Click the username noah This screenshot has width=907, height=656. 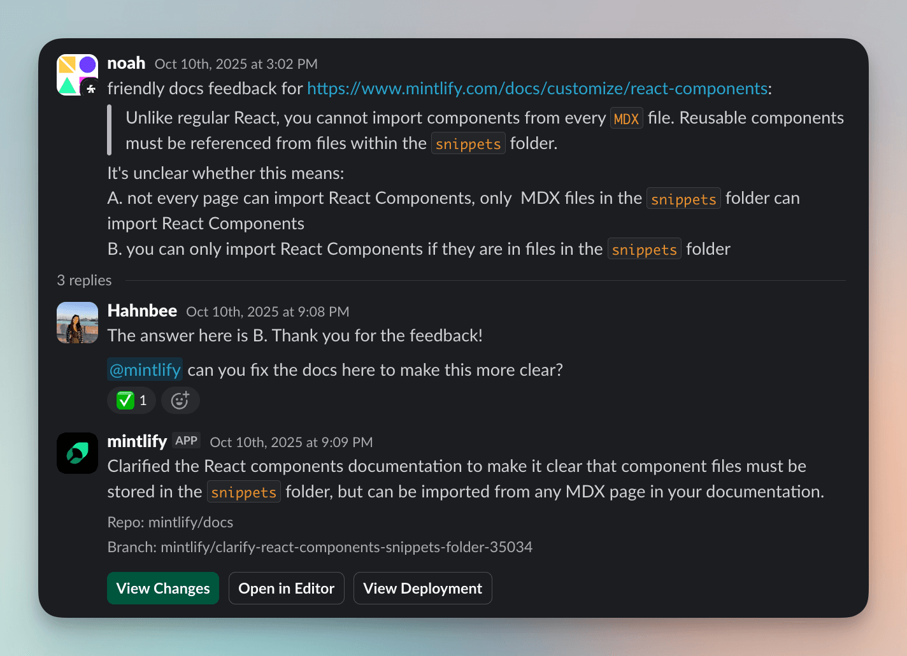(x=126, y=63)
